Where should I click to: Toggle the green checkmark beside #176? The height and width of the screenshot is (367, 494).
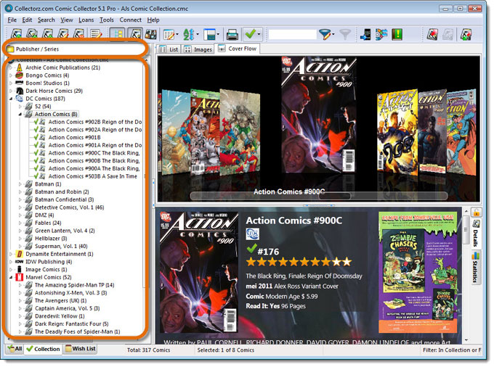pyautogui.click(x=251, y=247)
